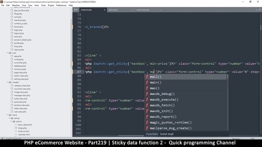The width and height of the screenshot is (262, 147).
Task: Open search.class.php in the sidebar
Action: pos(21,76)
